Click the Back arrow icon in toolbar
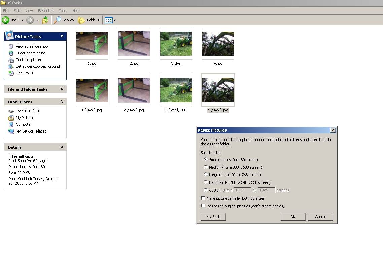The width and height of the screenshot is (383, 261). point(6,20)
